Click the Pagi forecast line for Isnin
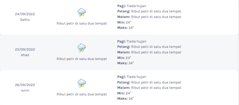The image size is (239, 105). coord(132,77)
